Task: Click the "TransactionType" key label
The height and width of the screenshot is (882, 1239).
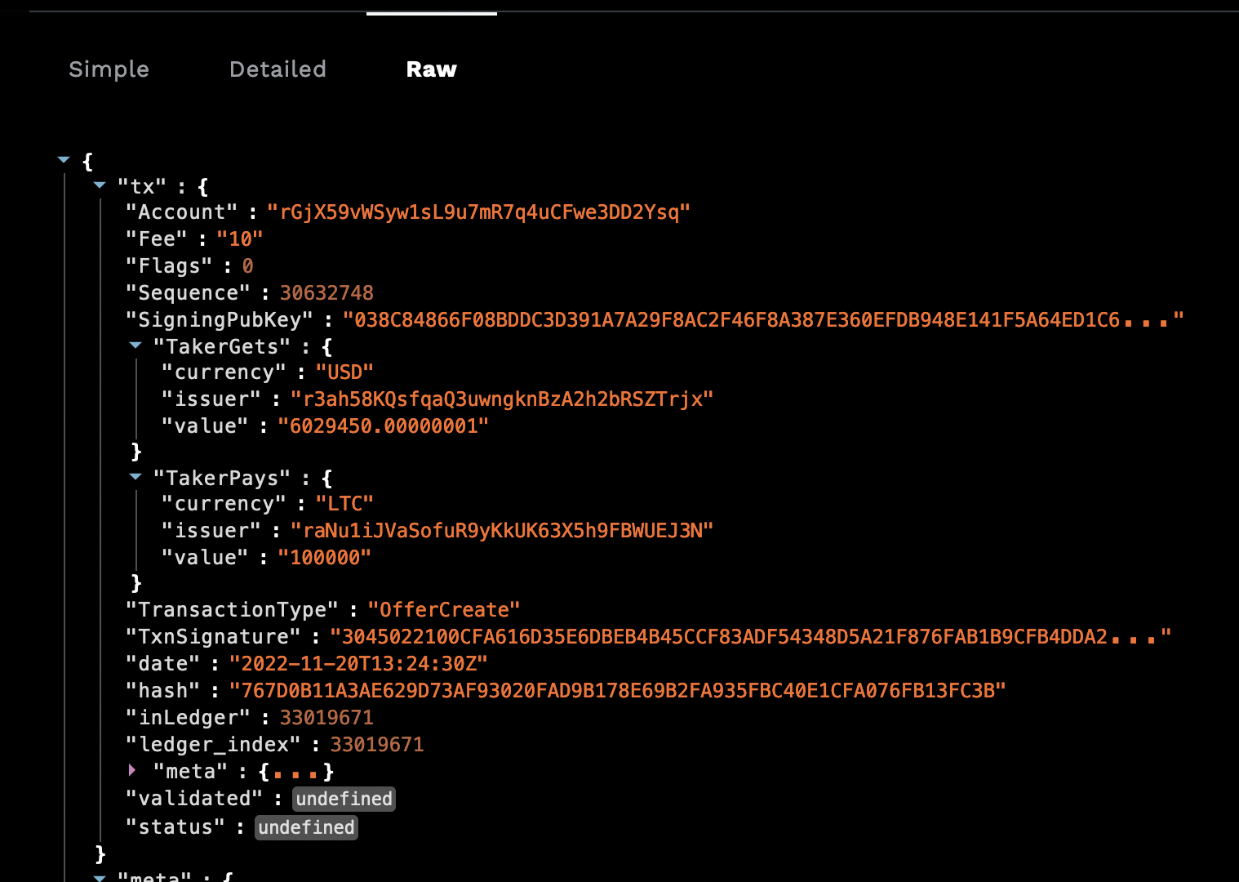Action: [x=232, y=610]
